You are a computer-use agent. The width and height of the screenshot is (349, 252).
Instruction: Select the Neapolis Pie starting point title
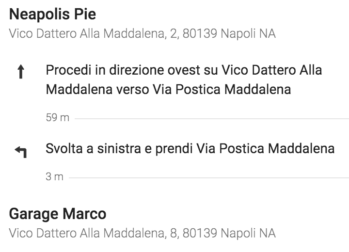pyautogui.click(x=52, y=14)
